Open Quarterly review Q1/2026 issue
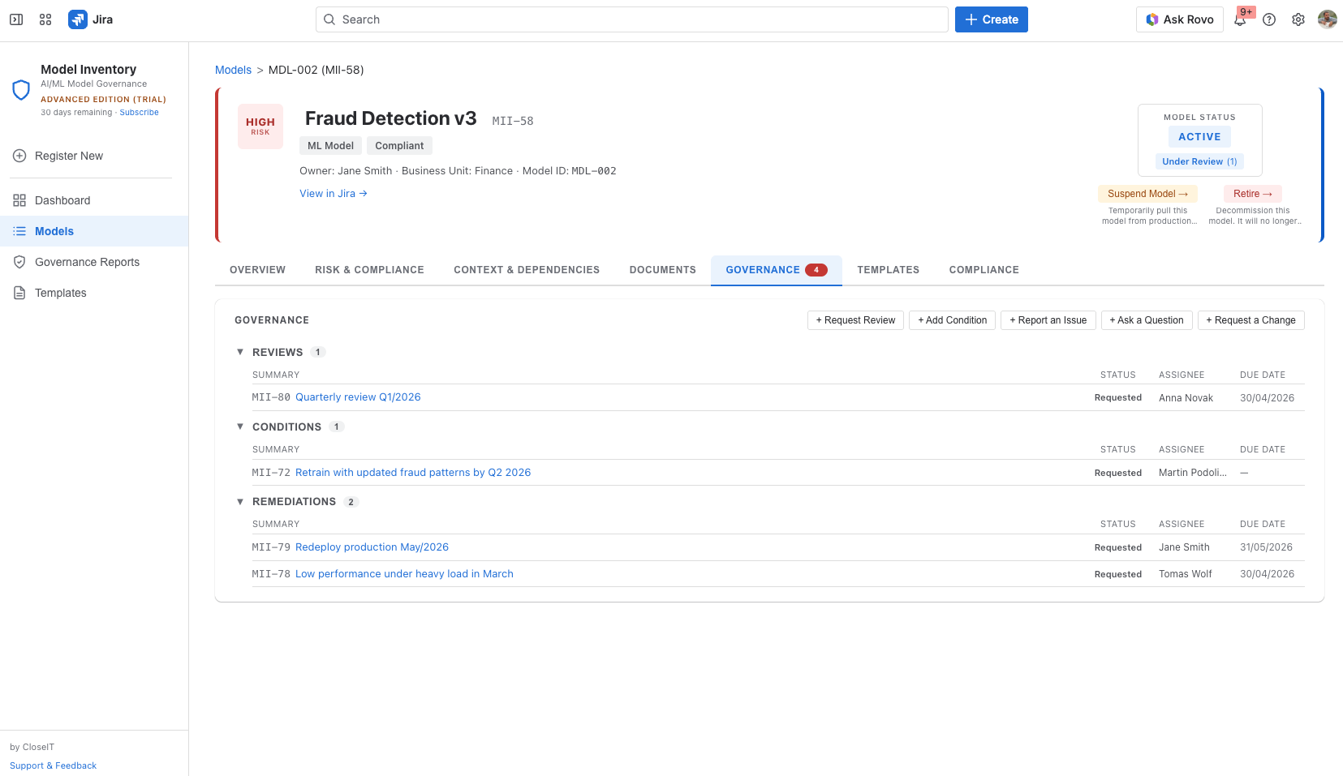The width and height of the screenshot is (1343, 776). coord(358,397)
